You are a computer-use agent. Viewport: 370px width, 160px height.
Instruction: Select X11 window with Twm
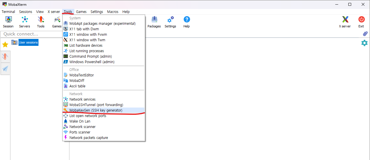click(104, 40)
